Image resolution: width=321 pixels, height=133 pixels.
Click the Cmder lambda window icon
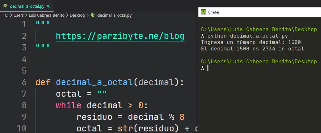[204, 12]
